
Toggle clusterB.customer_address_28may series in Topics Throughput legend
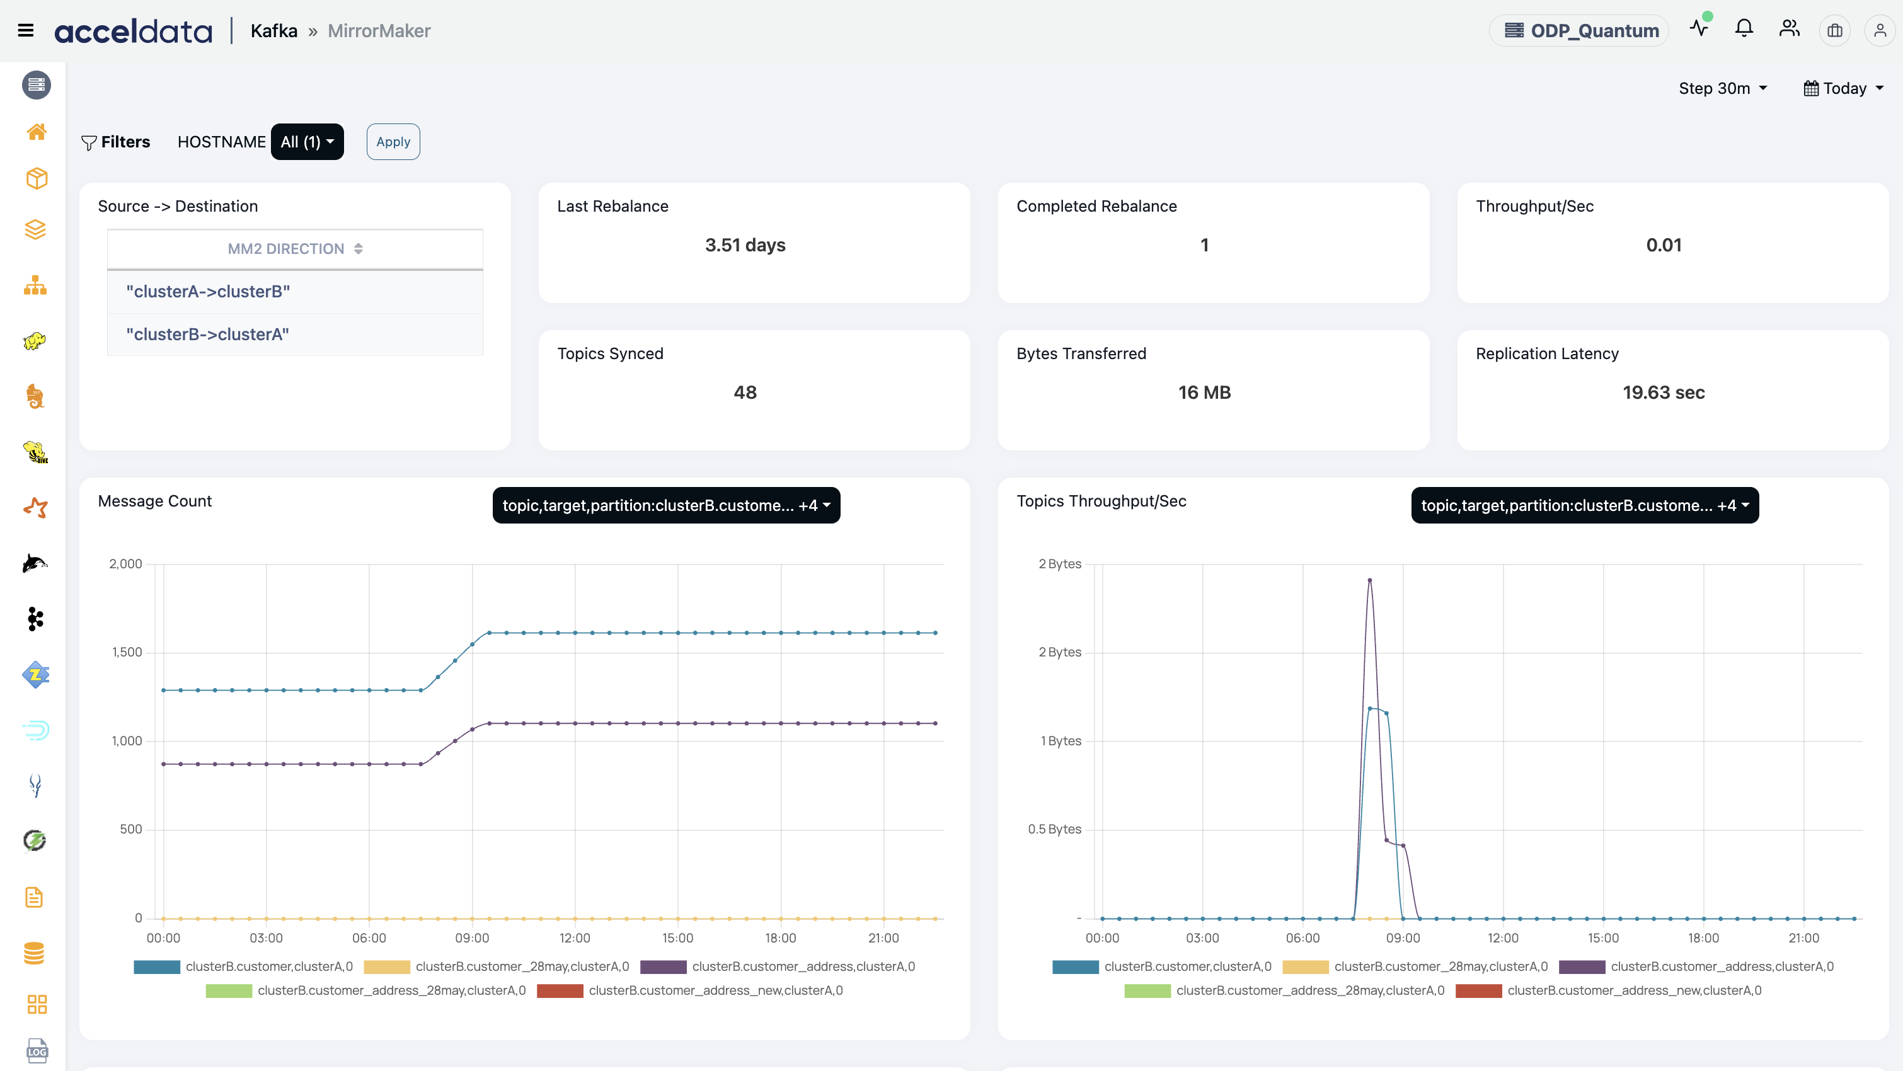1285,990
